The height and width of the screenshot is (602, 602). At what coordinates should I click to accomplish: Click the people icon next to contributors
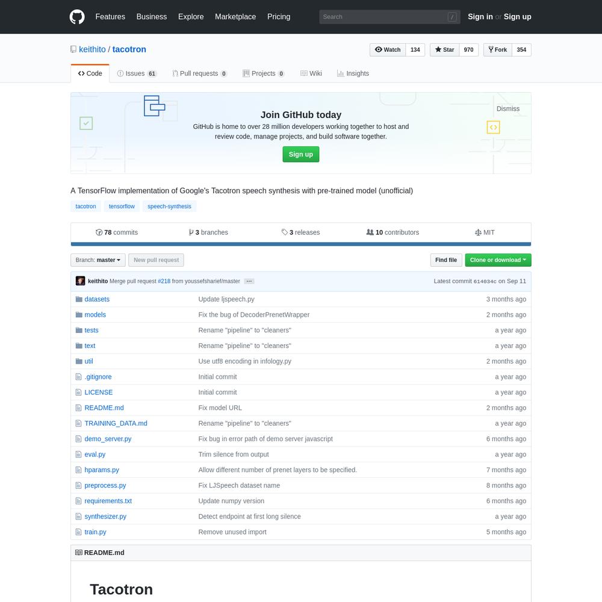pos(370,232)
